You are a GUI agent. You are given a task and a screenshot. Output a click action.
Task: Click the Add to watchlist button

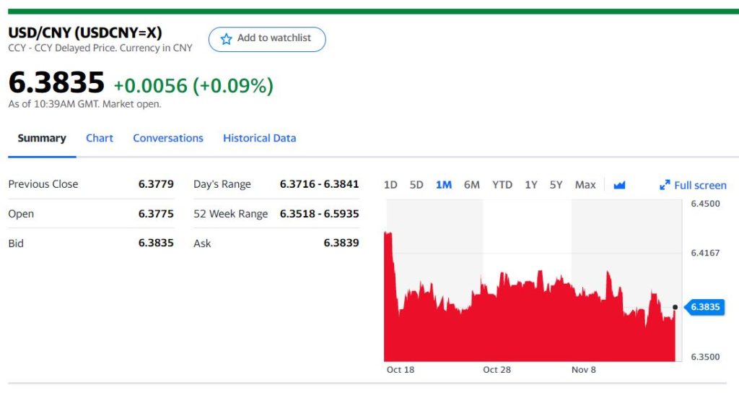click(x=267, y=39)
